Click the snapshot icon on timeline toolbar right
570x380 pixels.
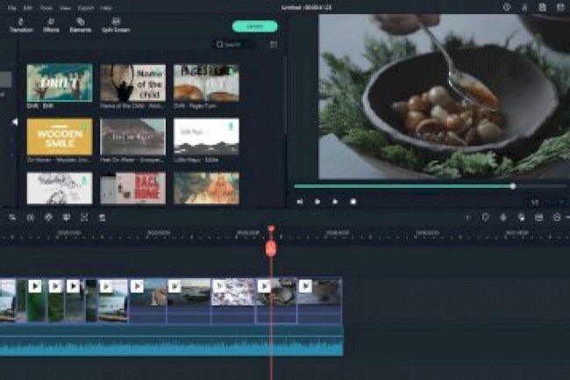[x=539, y=218]
